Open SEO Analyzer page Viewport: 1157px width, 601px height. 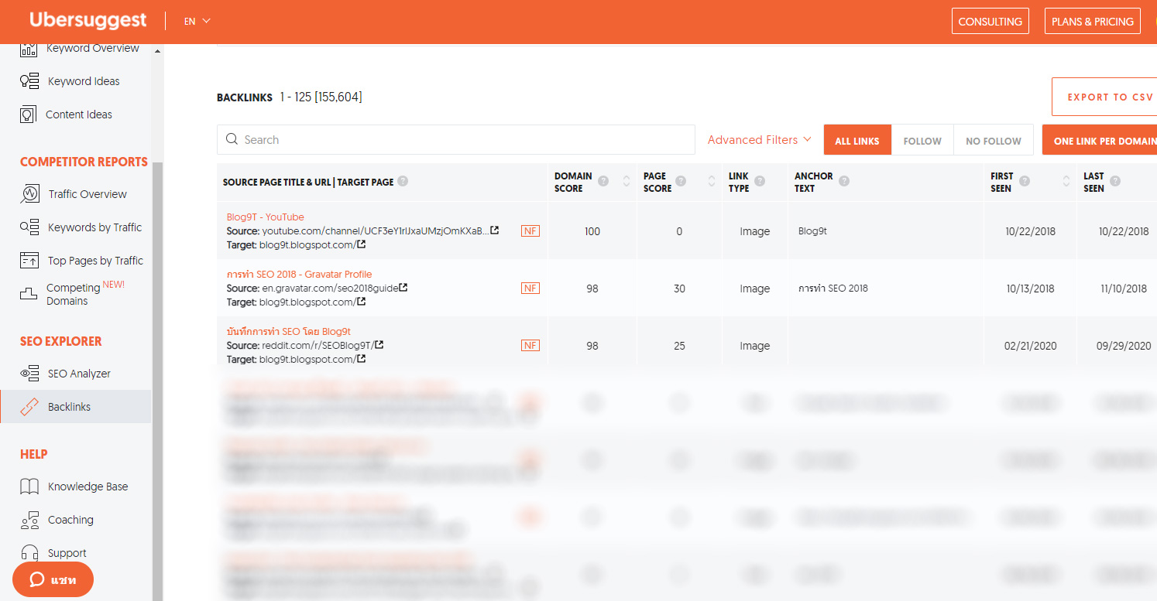coord(79,374)
